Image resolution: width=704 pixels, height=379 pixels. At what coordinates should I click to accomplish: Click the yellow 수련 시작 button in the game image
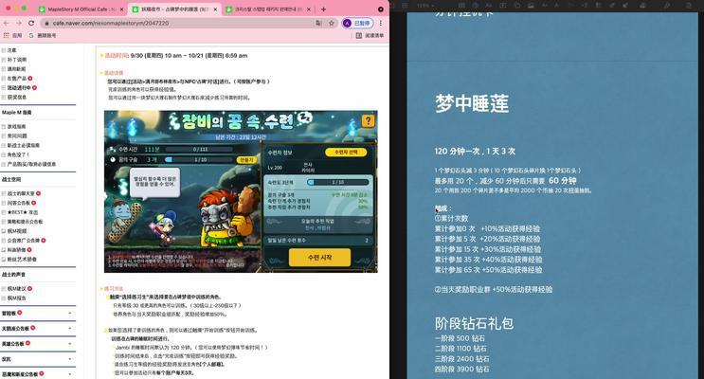(x=319, y=258)
